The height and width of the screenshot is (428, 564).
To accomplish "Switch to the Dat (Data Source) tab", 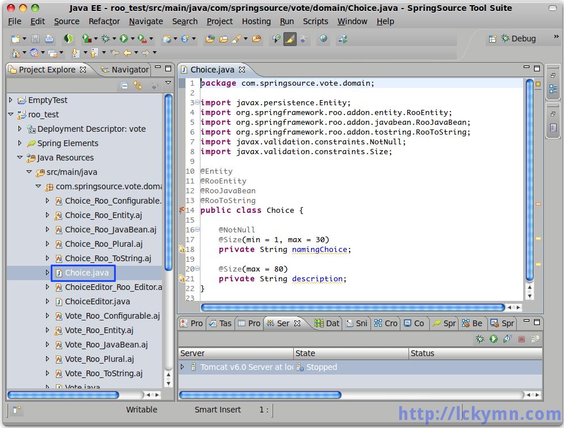I will point(327,323).
